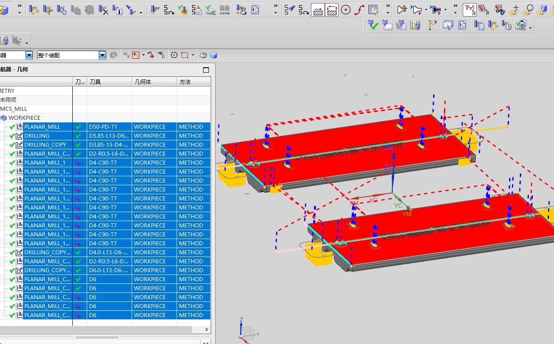Toggle the red arrows hatch display button
The image size is (554, 344).
click(332, 9)
